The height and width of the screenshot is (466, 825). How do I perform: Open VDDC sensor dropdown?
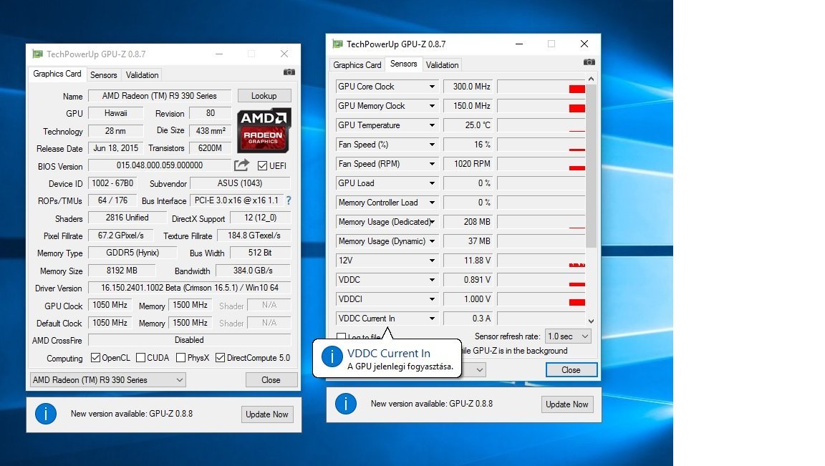point(432,280)
